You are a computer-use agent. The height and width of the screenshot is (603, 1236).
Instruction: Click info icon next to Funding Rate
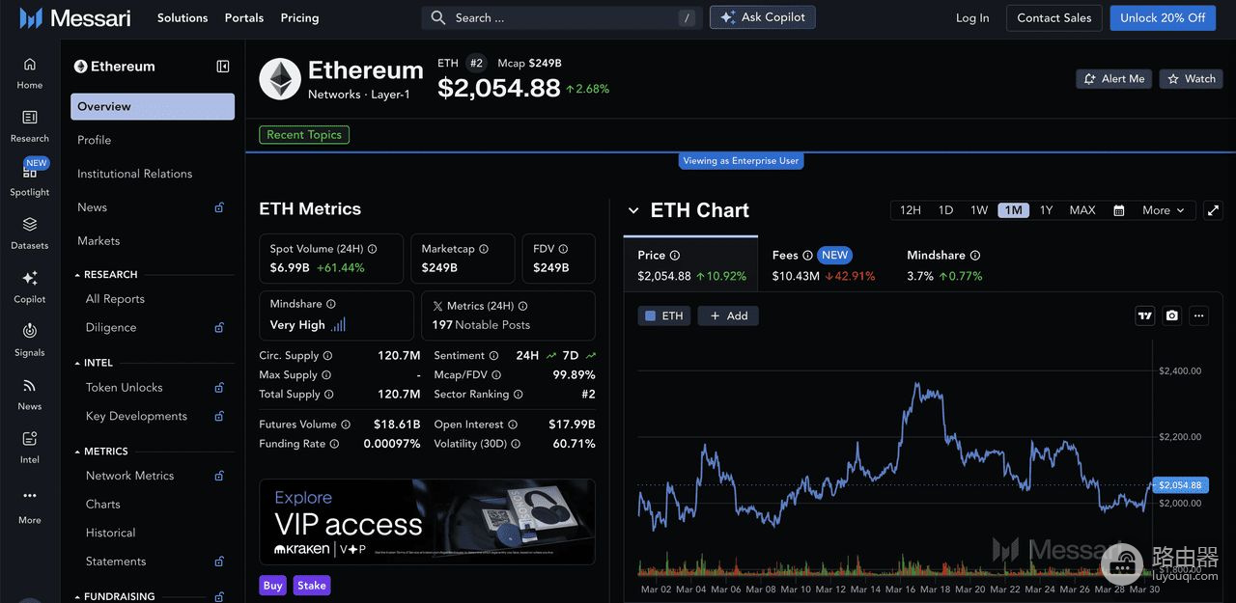pos(334,444)
